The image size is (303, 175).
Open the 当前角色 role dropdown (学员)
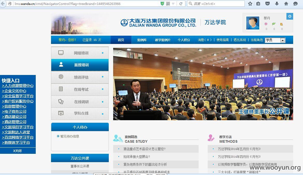tap(275, 40)
